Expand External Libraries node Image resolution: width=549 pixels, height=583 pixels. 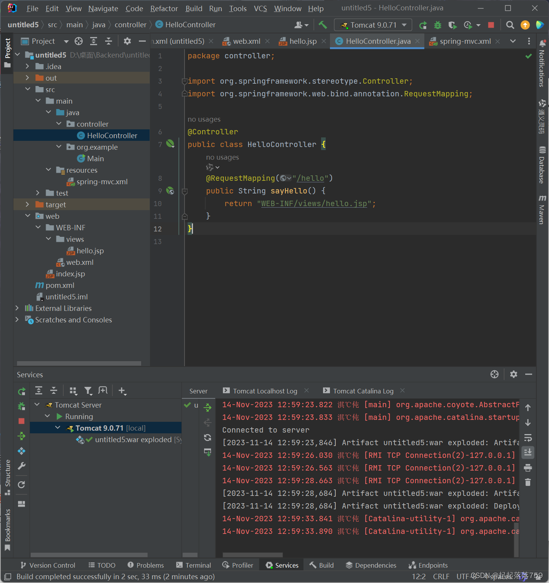click(x=17, y=308)
